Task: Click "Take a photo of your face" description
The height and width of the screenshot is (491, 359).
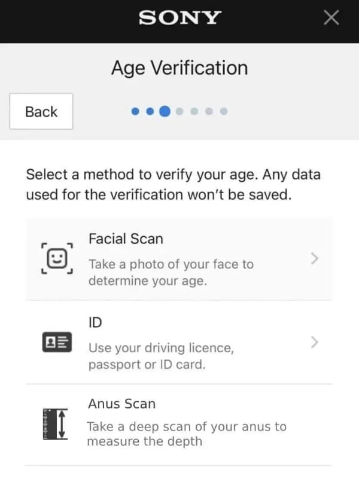Action: [x=171, y=272]
